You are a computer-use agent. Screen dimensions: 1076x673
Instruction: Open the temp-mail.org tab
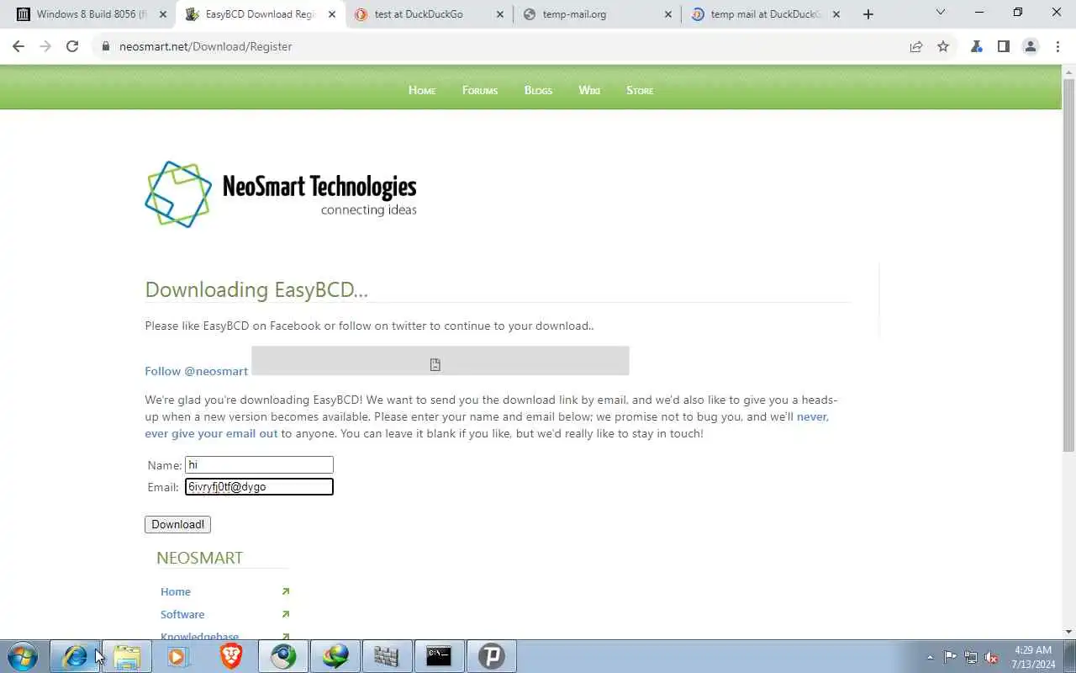tap(597, 14)
